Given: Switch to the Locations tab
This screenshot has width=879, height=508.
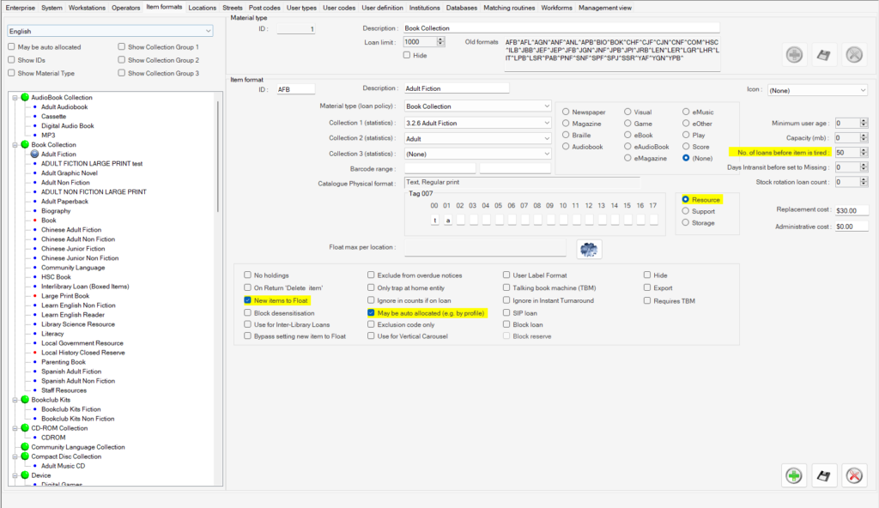Looking at the screenshot, I should coord(203,8).
